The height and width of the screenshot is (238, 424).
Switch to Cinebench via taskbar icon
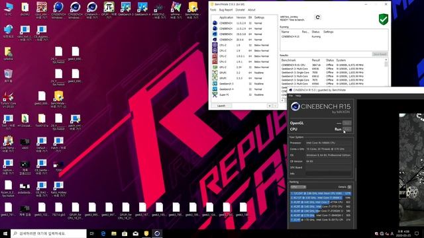pos(157,233)
